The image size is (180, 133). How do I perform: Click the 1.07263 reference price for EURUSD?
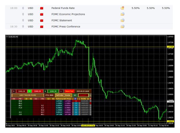tap(59, 101)
